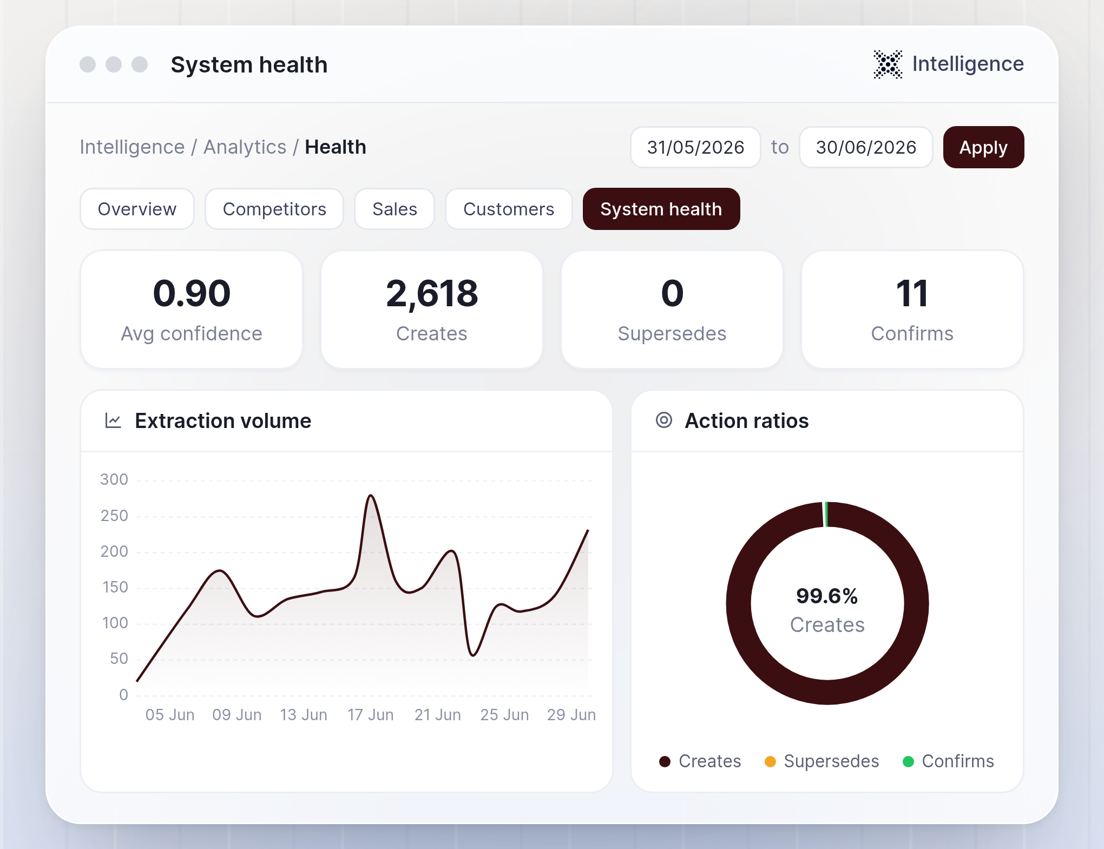Toggle the Creates legend item
Image resolution: width=1104 pixels, height=849 pixels.
click(x=700, y=761)
